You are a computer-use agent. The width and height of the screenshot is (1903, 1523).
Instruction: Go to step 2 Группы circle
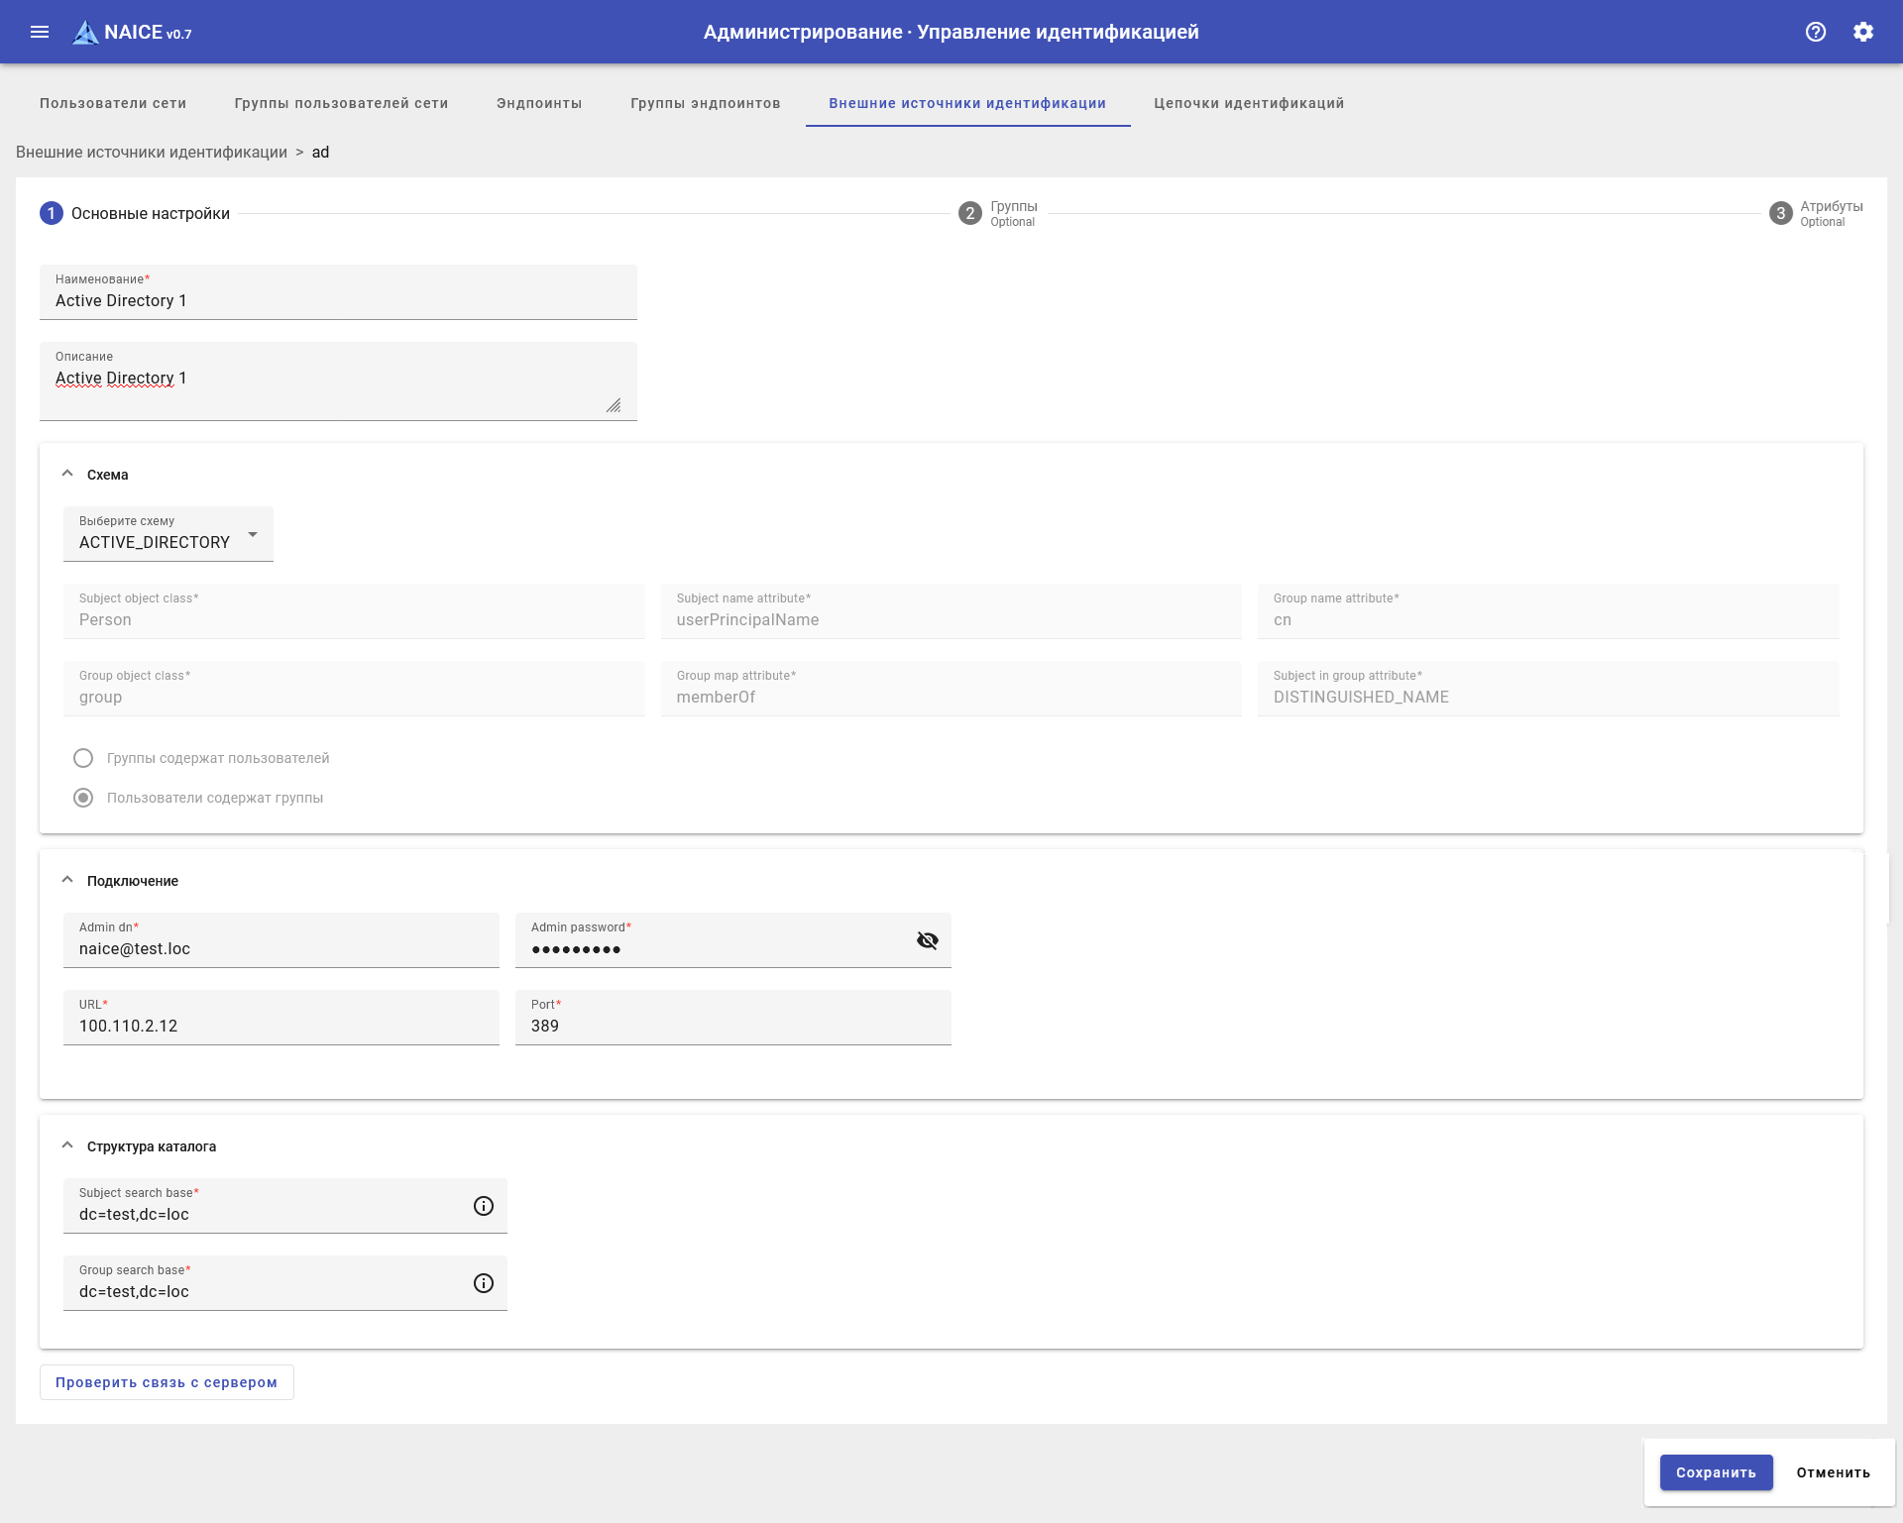coord(970,213)
